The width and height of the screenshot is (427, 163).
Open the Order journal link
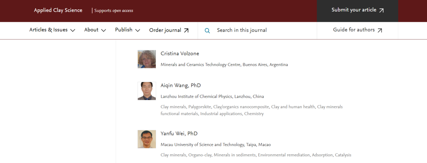coord(169,30)
